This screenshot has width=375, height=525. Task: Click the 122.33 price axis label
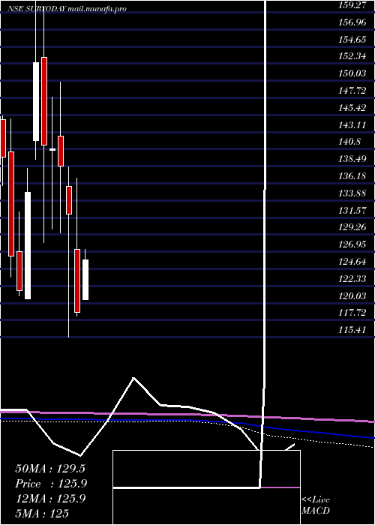(x=352, y=278)
